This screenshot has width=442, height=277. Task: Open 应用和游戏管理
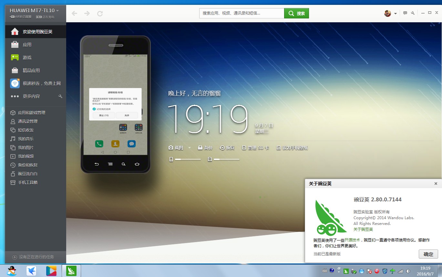[x=36, y=113]
